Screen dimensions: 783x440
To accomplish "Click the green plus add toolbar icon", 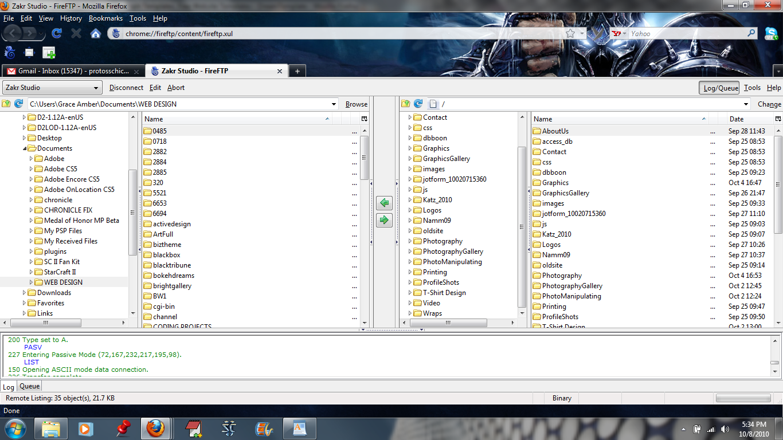I will [49, 53].
